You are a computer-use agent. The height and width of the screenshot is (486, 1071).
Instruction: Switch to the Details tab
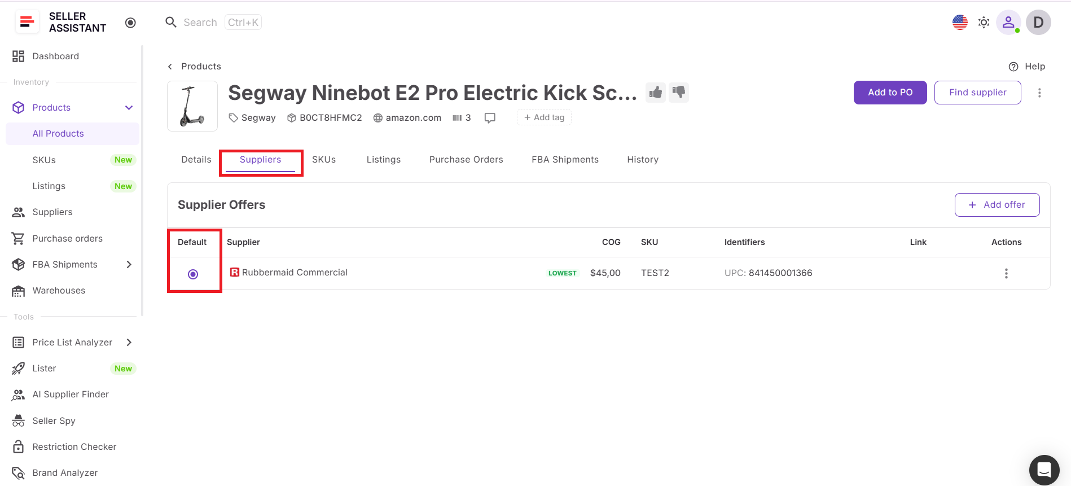196,160
